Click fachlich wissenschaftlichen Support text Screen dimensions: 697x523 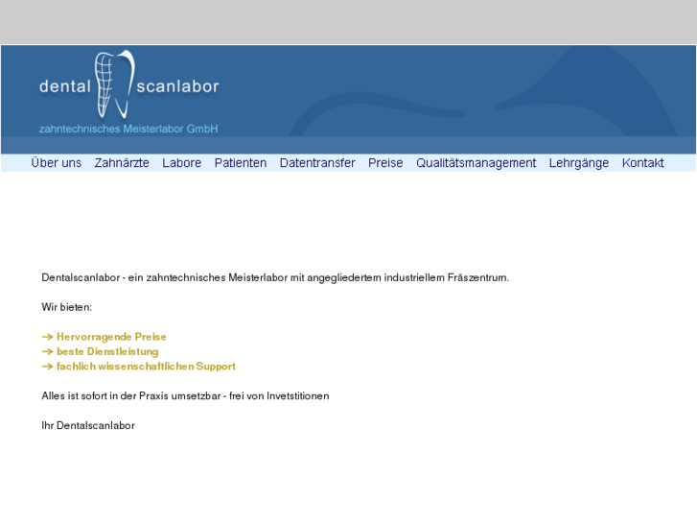(x=146, y=367)
